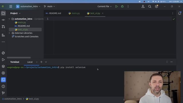This screenshot has height=103, width=183.
Task: Toggle the Terminal tool window icon
Action: [x=3, y=80]
